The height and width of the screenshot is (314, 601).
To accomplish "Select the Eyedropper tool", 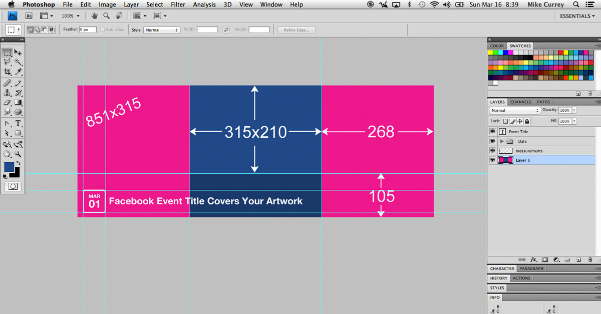I will pos(18,72).
